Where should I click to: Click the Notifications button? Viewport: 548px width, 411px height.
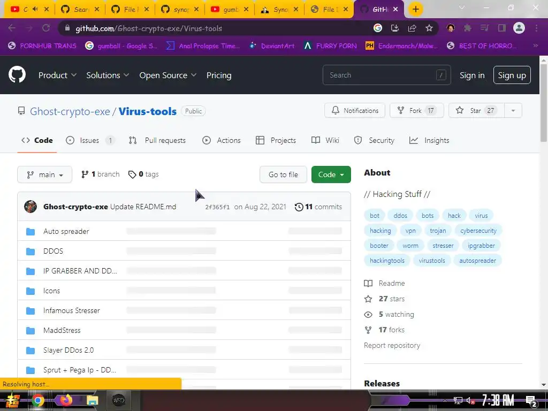(x=355, y=110)
